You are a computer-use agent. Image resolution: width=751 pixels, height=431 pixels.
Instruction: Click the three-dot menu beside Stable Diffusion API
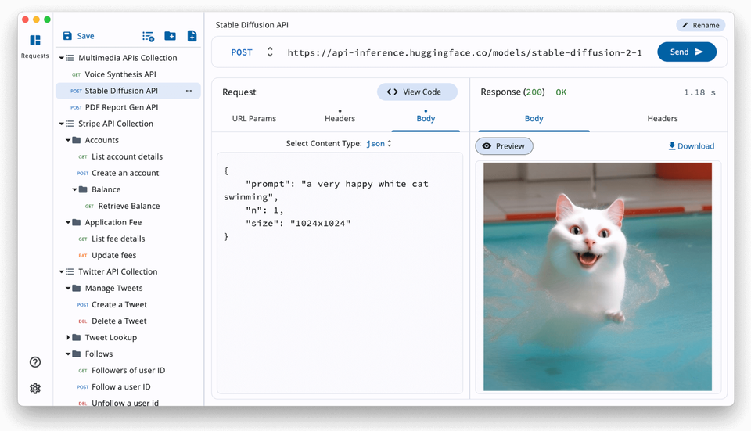pos(189,91)
